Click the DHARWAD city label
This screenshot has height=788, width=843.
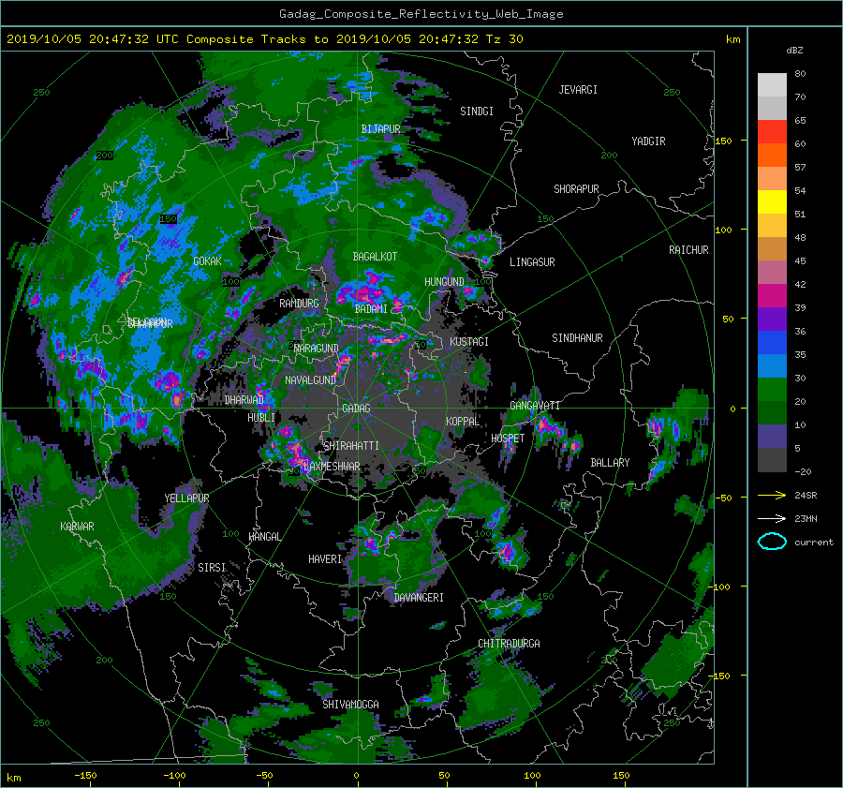[244, 400]
